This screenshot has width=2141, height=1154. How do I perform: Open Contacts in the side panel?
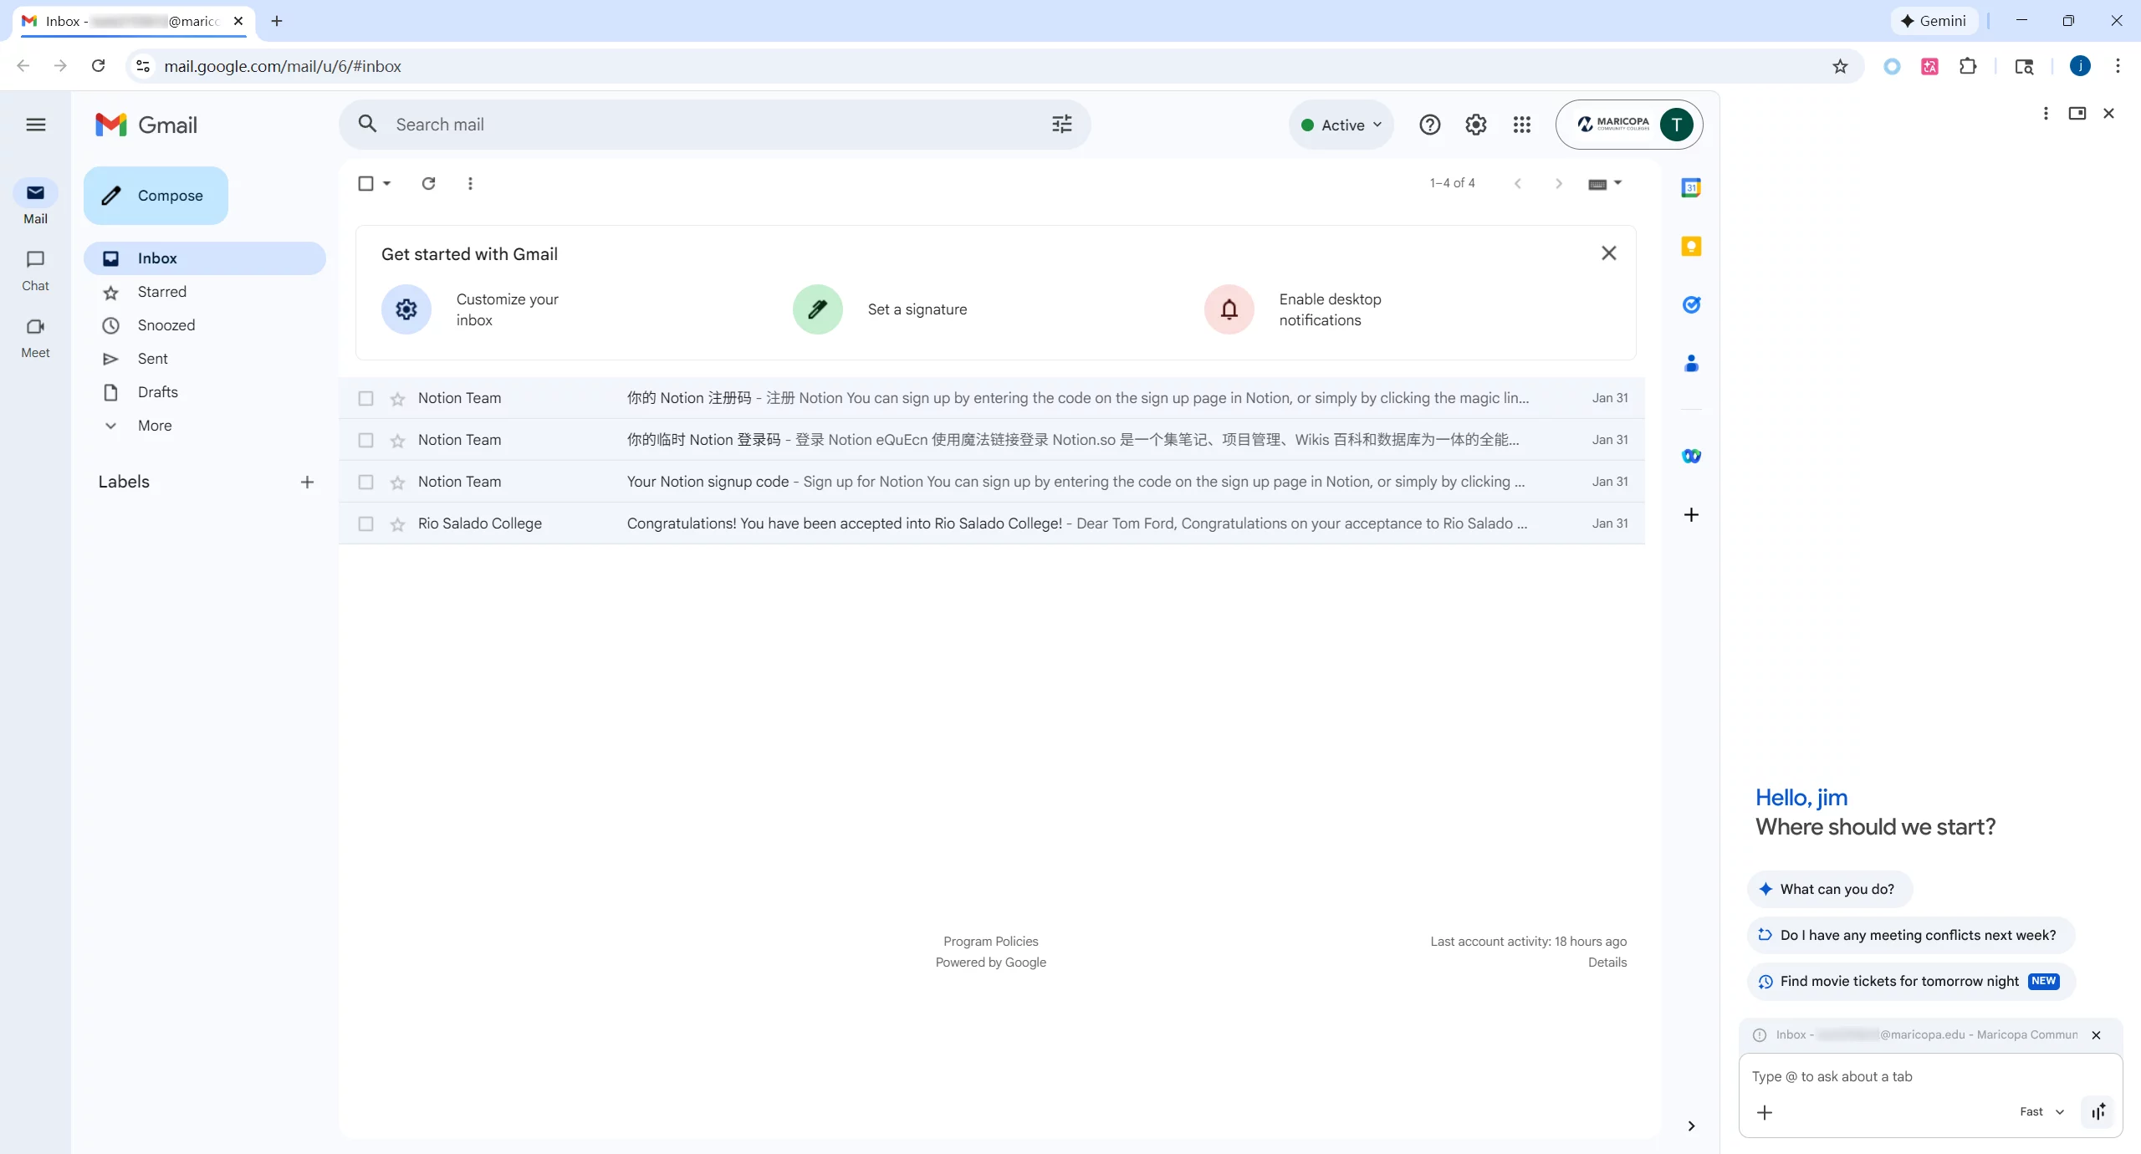pyautogui.click(x=1691, y=363)
